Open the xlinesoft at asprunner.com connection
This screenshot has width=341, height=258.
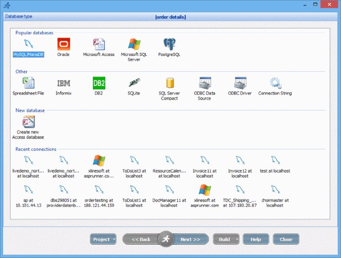[205, 196]
